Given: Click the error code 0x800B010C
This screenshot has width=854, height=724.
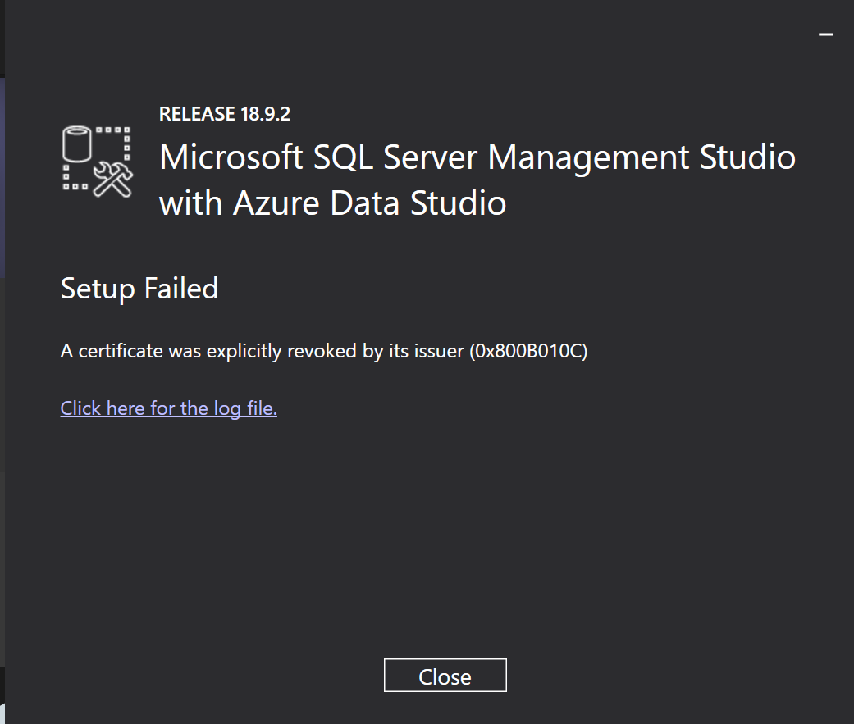Looking at the screenshot, I should click(x=528, y=352).
